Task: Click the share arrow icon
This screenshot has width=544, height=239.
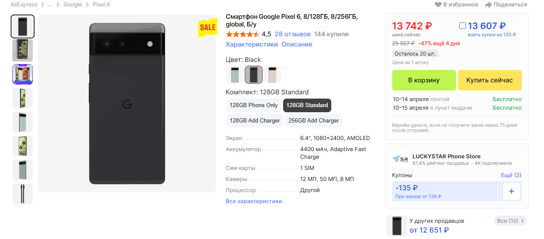Action: [488, 5]
